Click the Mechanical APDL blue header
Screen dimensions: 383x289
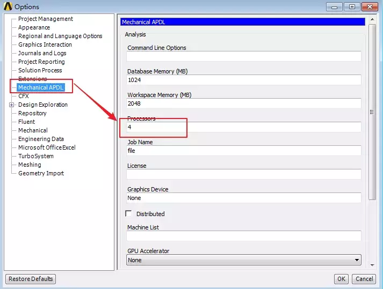(x=243, y=22)
